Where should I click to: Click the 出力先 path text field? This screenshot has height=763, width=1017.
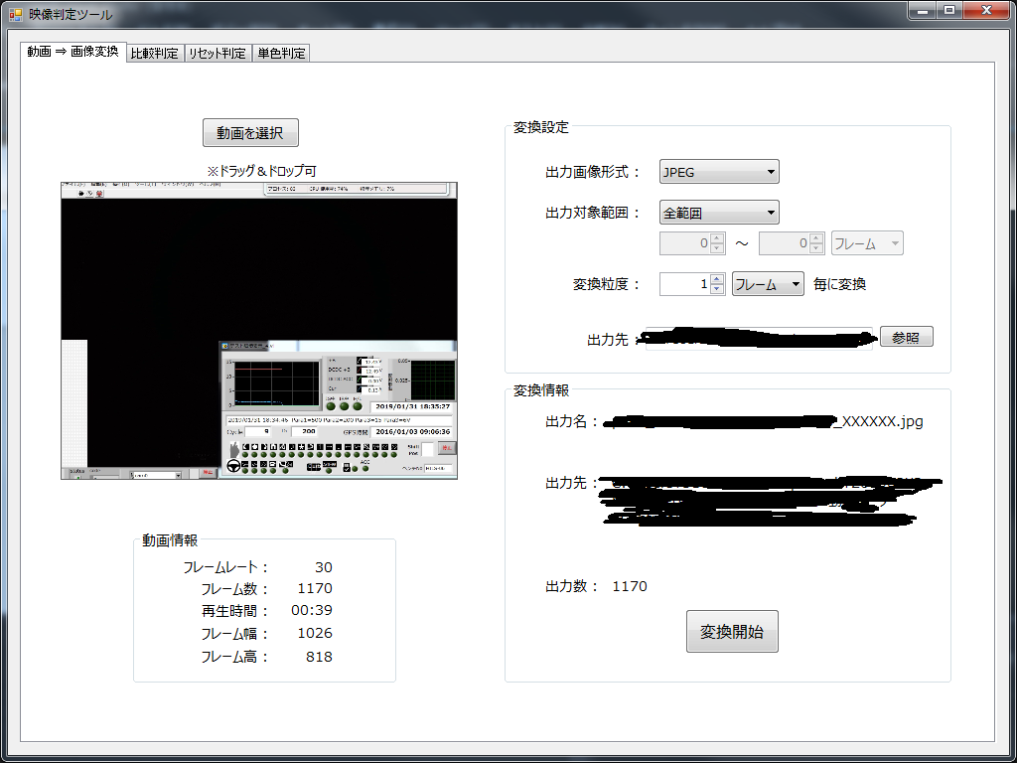click(759, 339)
